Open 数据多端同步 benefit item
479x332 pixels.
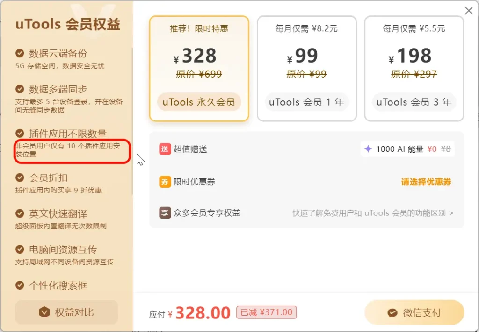[x=58, y=89]
